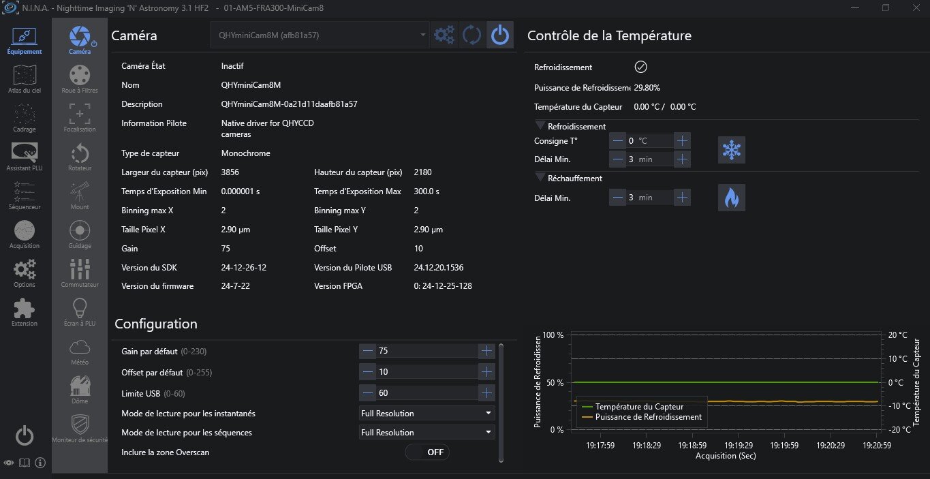The image size is (930, 479).
Task: Disconnect camera with blue power button
Action: coord(500,35)
